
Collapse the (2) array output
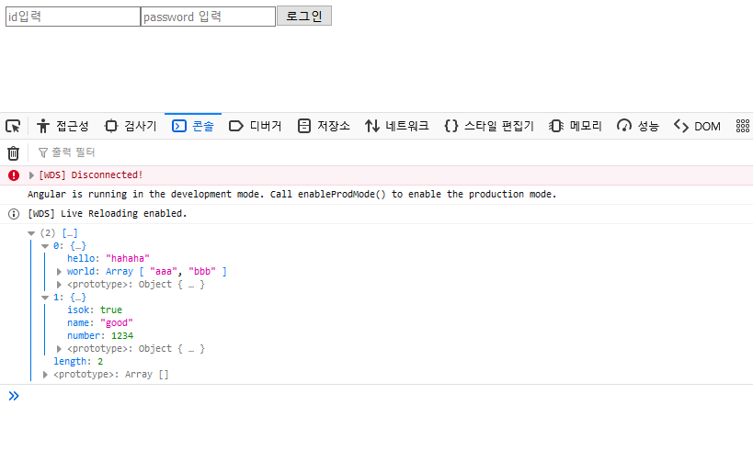point(31,233)
